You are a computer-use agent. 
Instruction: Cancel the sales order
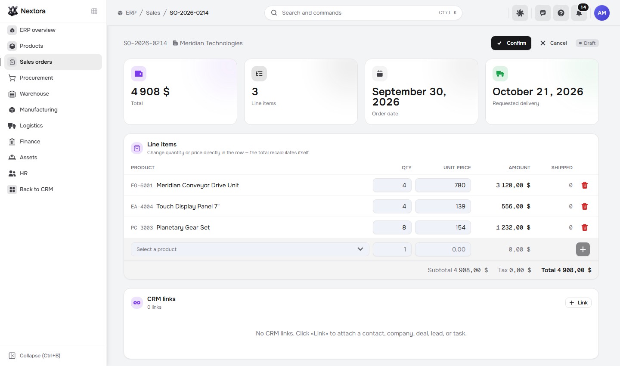click(553, 43)
